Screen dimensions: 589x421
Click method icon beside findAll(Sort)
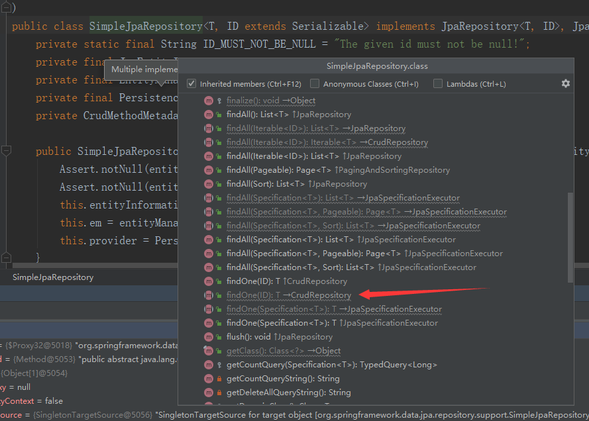click(209, 184)
